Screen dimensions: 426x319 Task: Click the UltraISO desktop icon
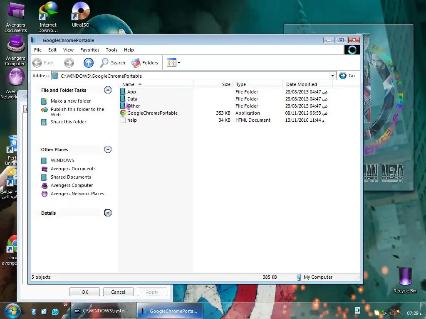pyautogui.click(x=80, y=14)
